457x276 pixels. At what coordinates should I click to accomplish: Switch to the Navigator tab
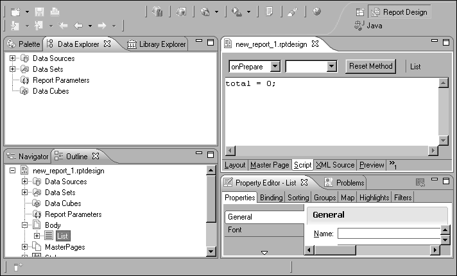[x=28, y=157]
